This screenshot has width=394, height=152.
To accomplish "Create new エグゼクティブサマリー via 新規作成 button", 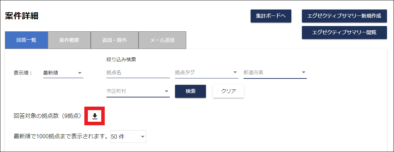I will pyautogui.click(x=344, y=16).
